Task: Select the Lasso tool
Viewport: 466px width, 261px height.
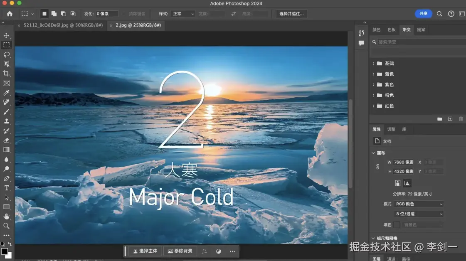Action: coord(6,55)
